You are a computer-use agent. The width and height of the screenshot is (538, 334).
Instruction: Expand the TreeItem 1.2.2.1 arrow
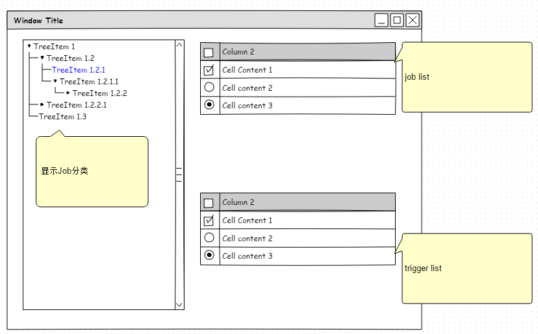pos(42,104)
